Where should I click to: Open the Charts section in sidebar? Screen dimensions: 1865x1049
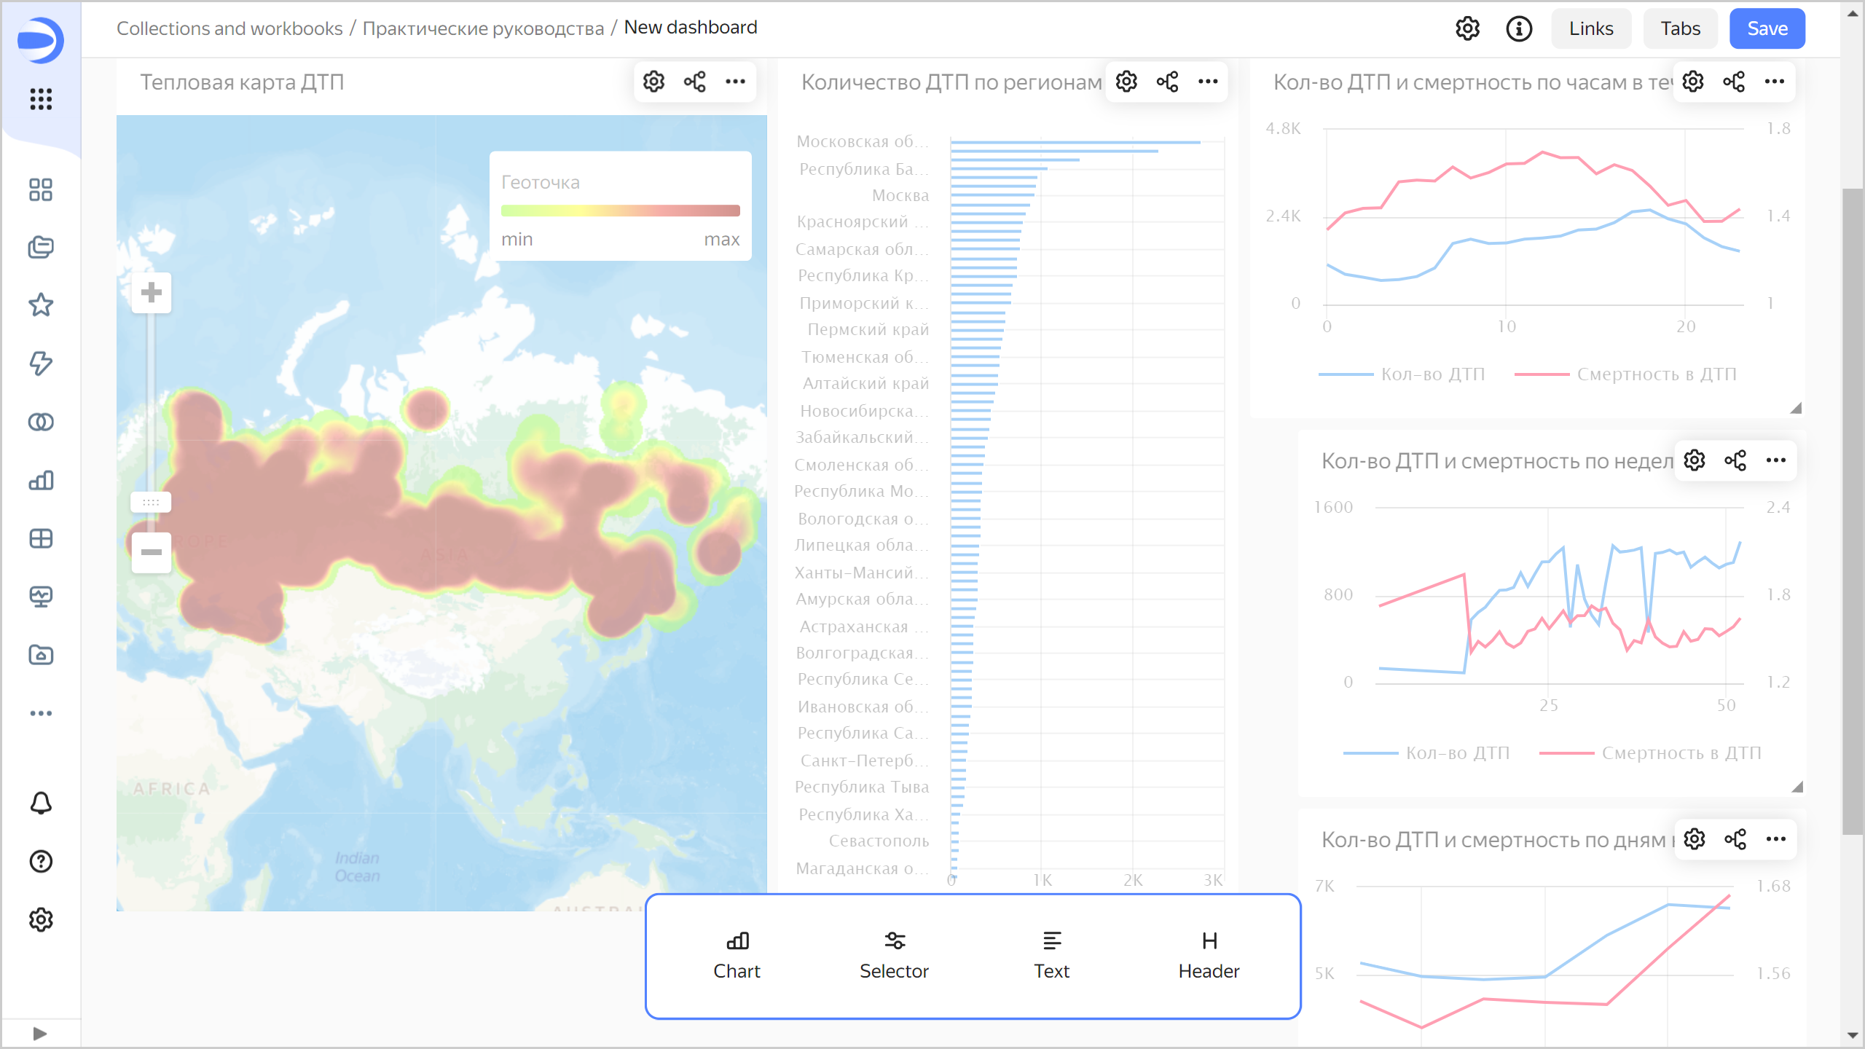[41, 480]
